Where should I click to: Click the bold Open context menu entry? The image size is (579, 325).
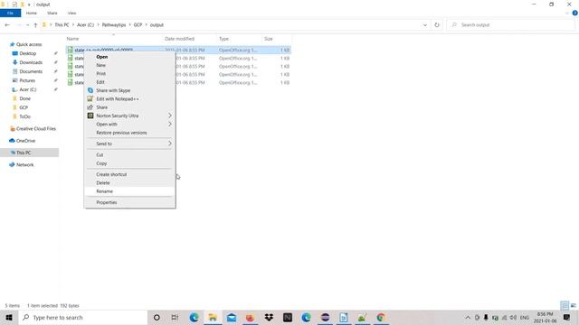pos(129,57)
